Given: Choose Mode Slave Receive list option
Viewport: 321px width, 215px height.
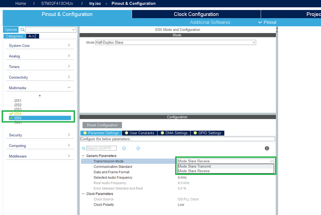Looking at the screenshot, I should click(226, 171).
